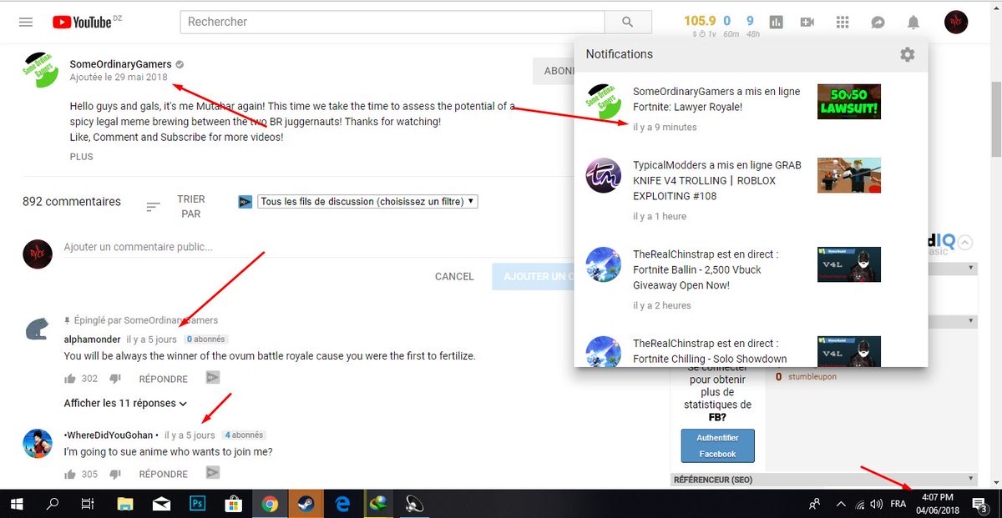Open the YouTube hamburger guide menu
1002x518 pixels.
[26, 23]
